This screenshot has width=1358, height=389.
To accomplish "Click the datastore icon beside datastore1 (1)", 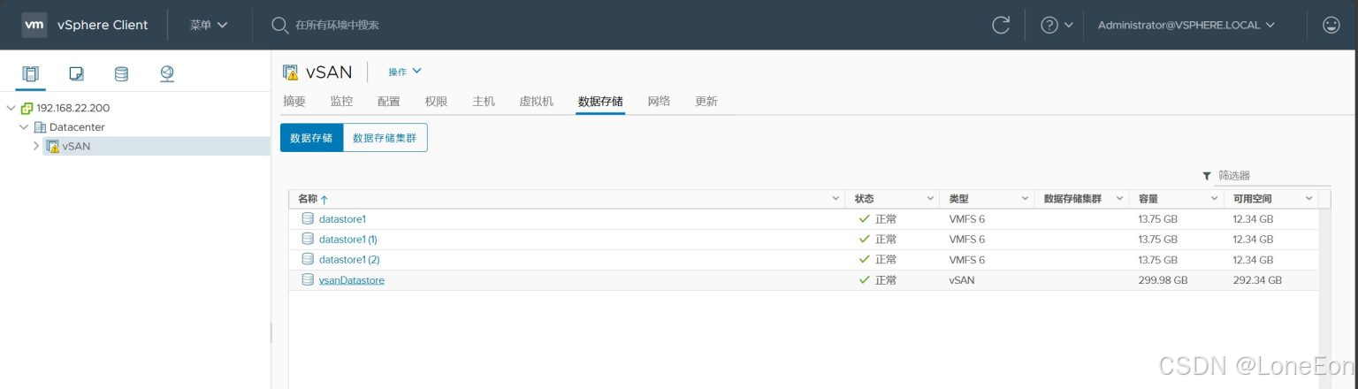I will [308, 239].
